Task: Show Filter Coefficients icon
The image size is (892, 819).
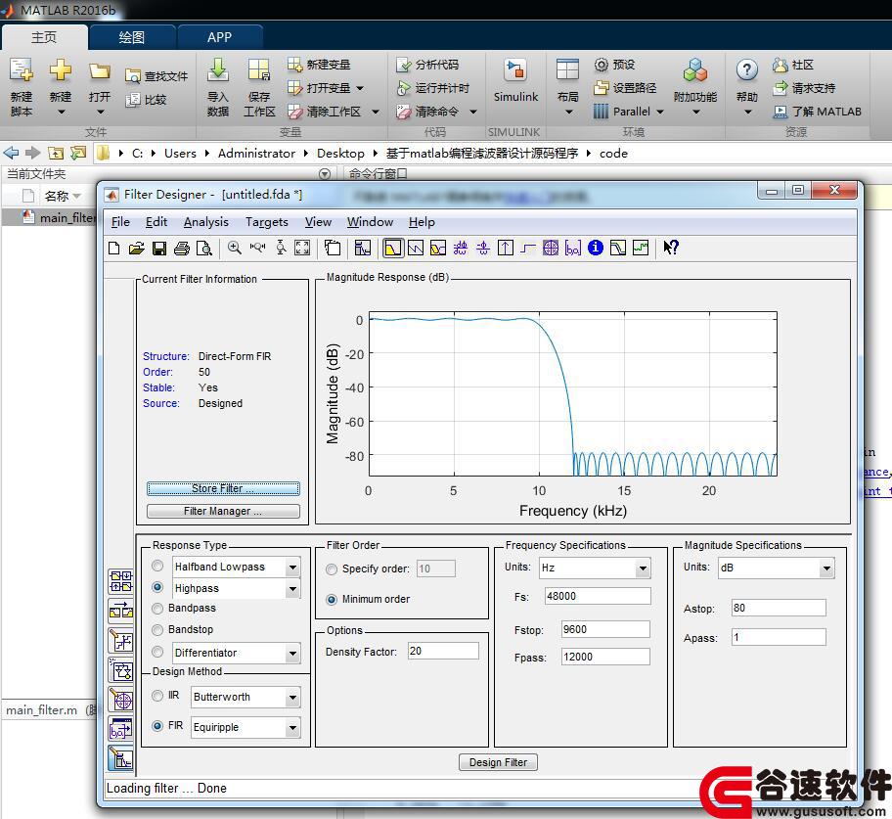Action: 573,248
